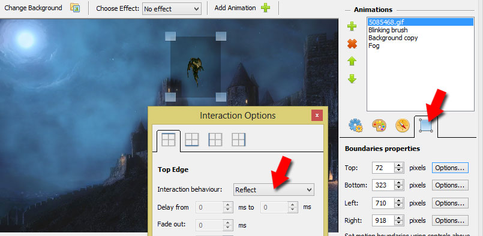Switch to the boundaries square tab
Viewport: 483px width, 236px height.
coord(426,126)
